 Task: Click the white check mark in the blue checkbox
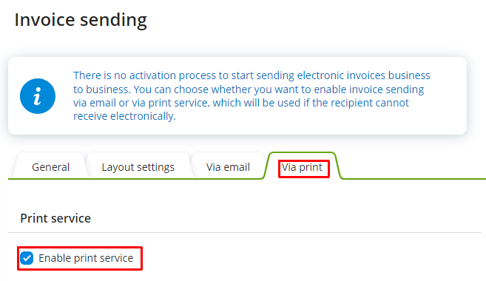(x=27, y=258)
